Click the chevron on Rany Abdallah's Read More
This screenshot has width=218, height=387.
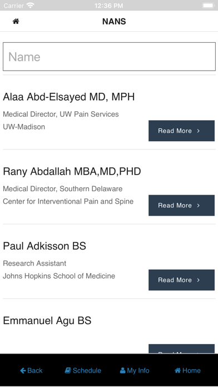(198, 205)
